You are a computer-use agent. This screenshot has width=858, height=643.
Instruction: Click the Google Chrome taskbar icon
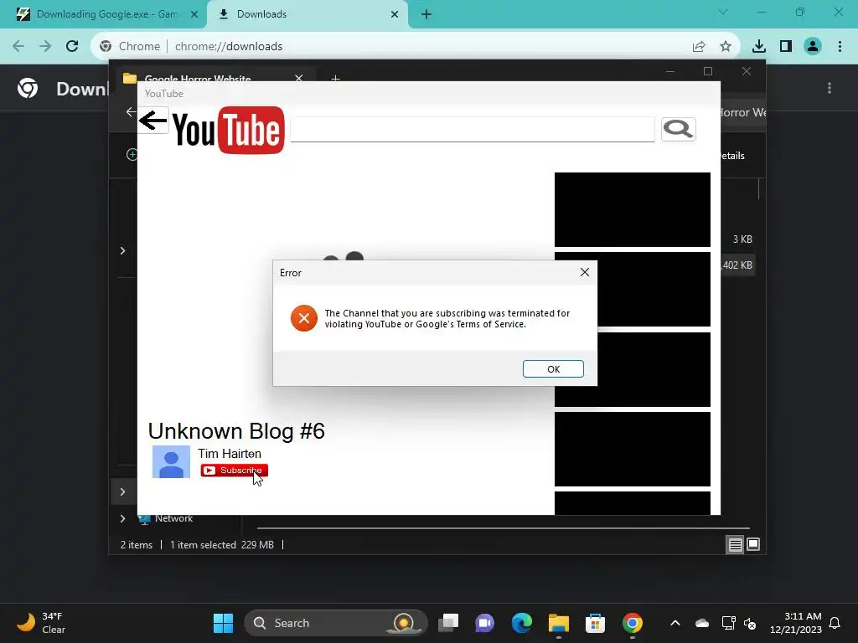point(632,623)
